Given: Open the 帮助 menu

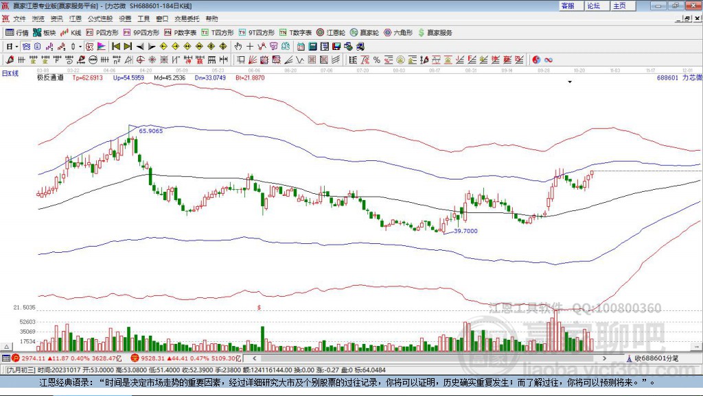Looking at the screenshot, I should 211,18.
